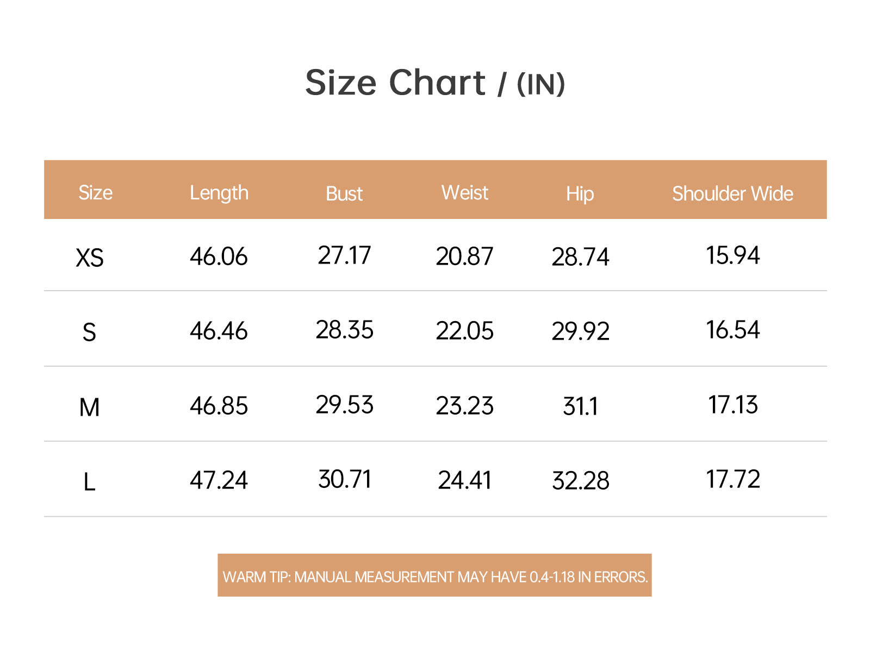Select the Hip column header
Viewport: 870px width, 652px height.
580,194
